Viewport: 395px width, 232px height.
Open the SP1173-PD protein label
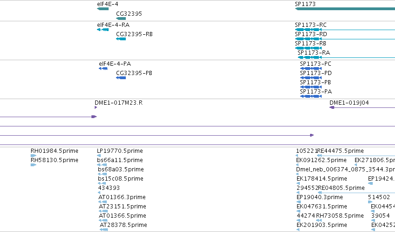coord(316,73)
